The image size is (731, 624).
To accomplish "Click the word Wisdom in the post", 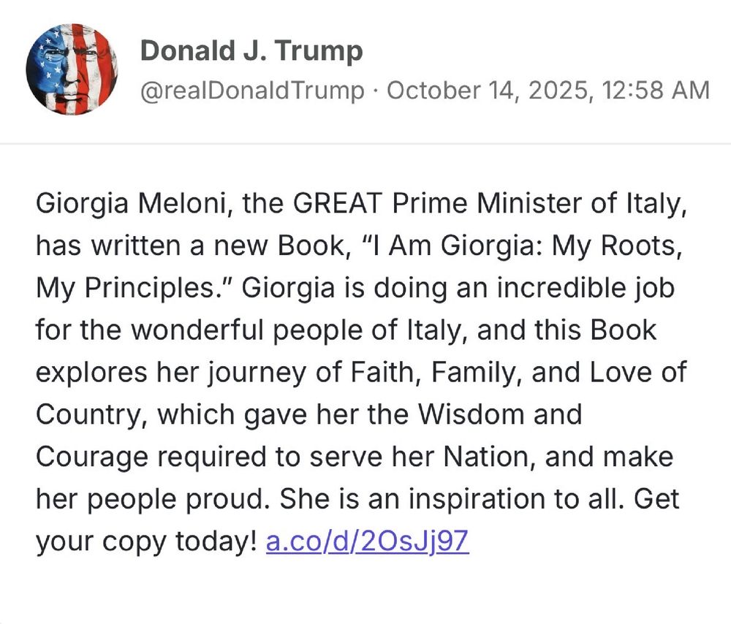I will pos(471,414).
